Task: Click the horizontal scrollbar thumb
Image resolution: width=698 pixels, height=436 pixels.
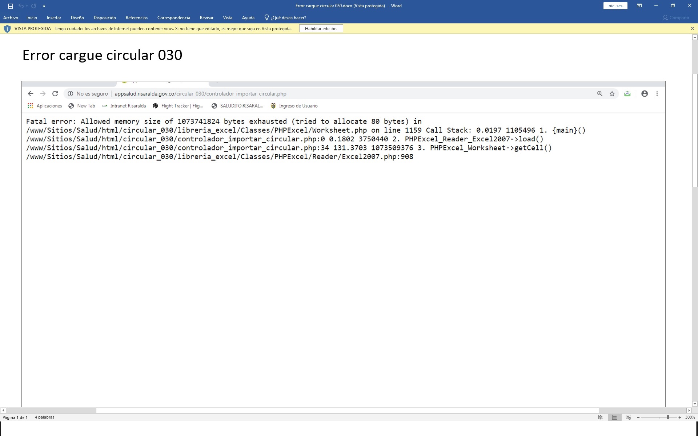Action: click(347, 410)
